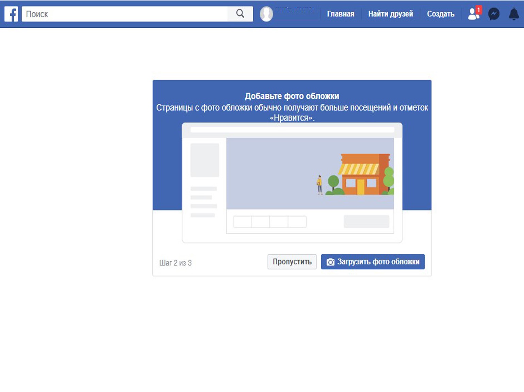The image size is (524, 392).
Task: Show notifications via the bell icon
Action: point(513,14)
